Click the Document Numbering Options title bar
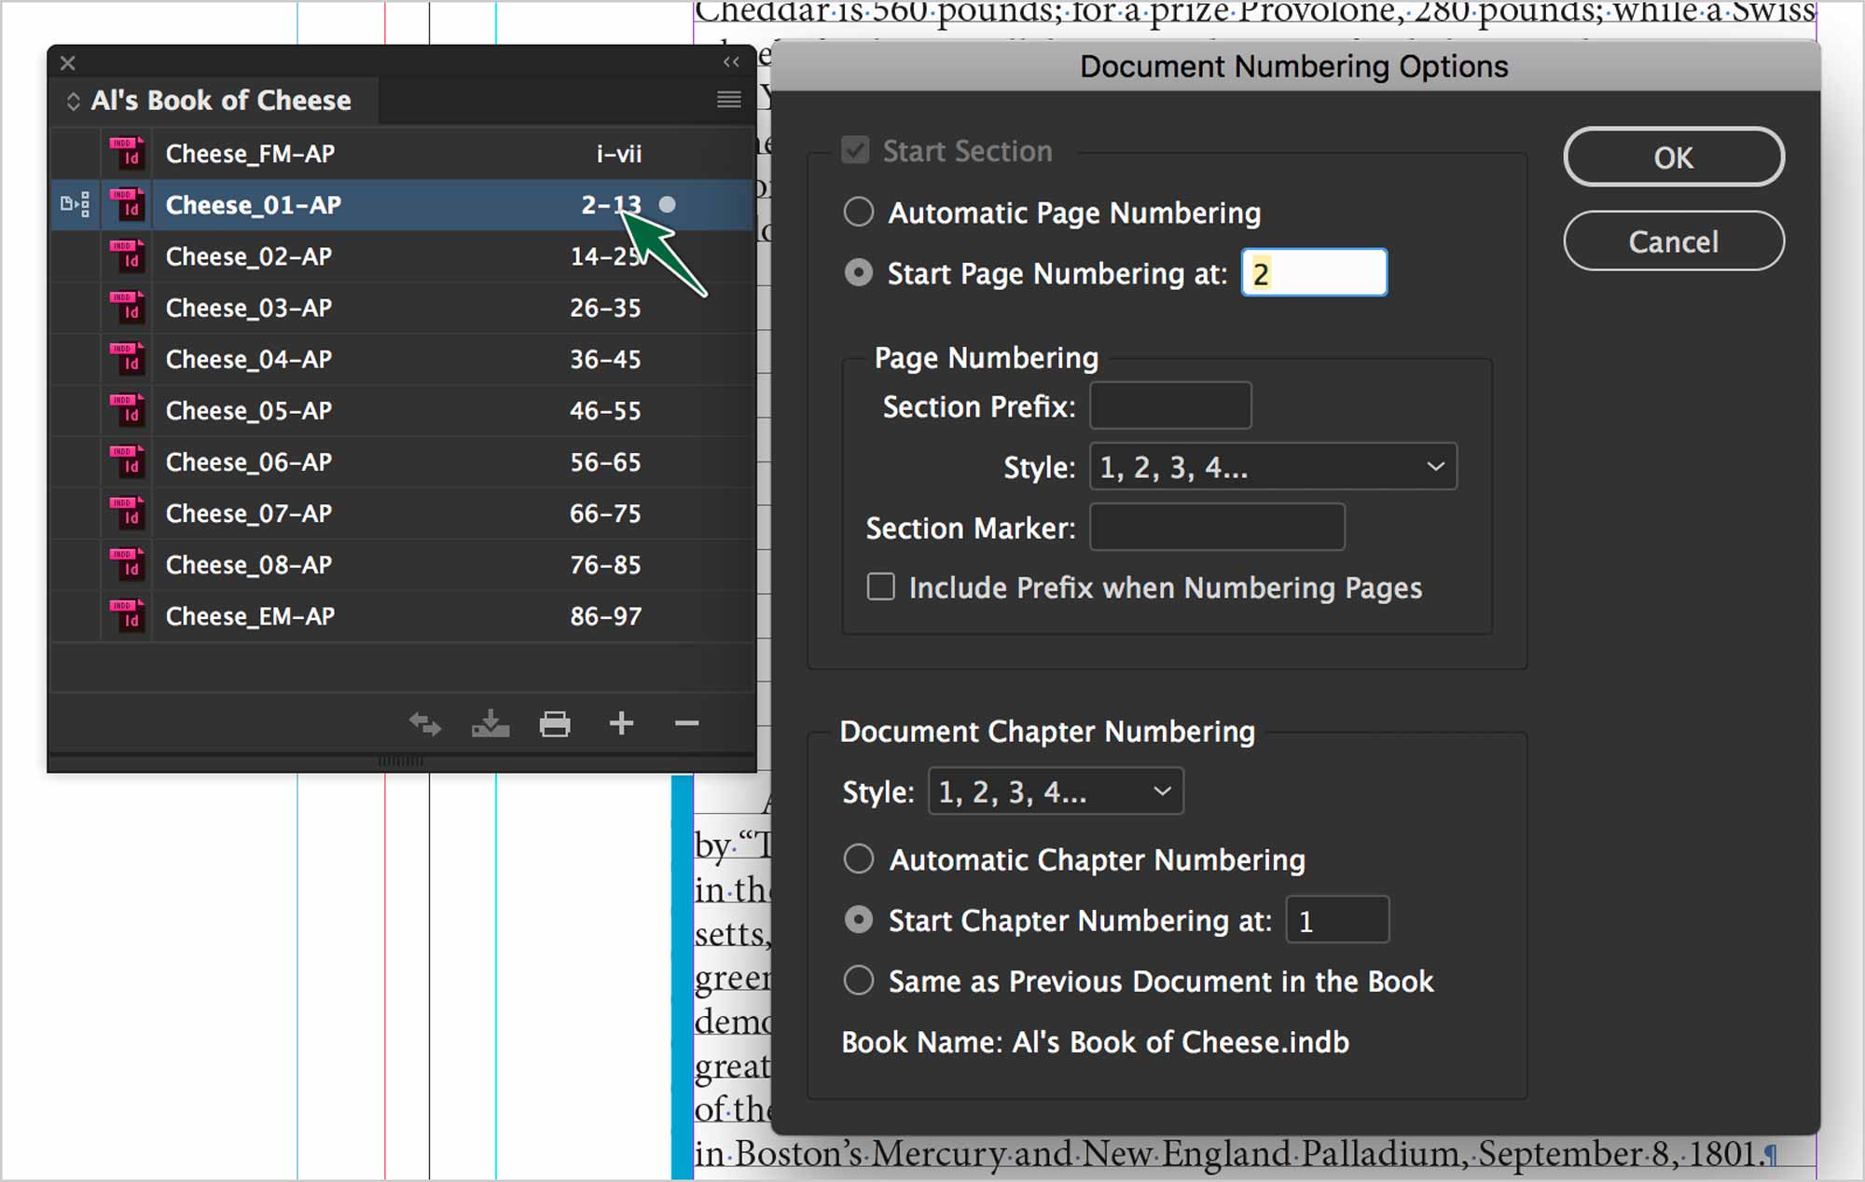The height and width of the screenshot is (1182, 1865). (1295, 66)
